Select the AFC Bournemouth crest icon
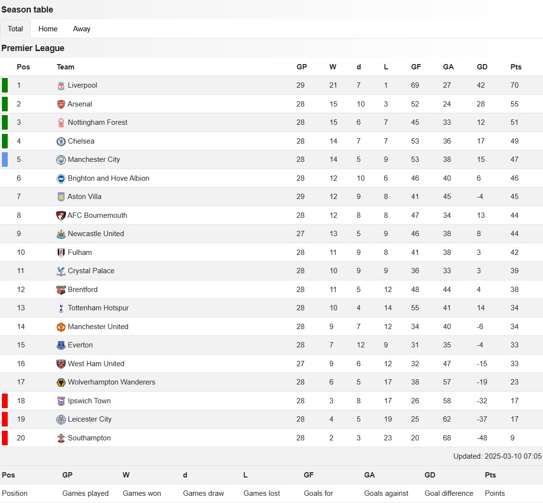Viewport: 543px width, 503px height. [61, 215]
